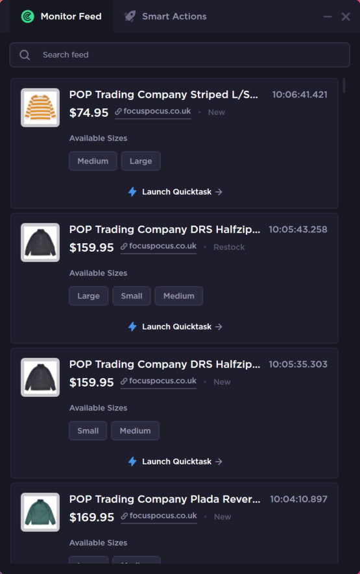Click the lightning bolt icon on the Restock Halfzip card
The height and width of the screenshot is (574, 360).
click(132, 326)
